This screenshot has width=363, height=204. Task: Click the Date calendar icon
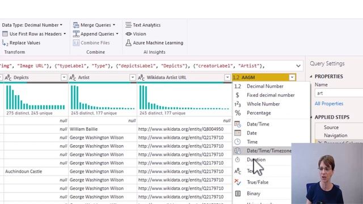[x=238, y=133]
